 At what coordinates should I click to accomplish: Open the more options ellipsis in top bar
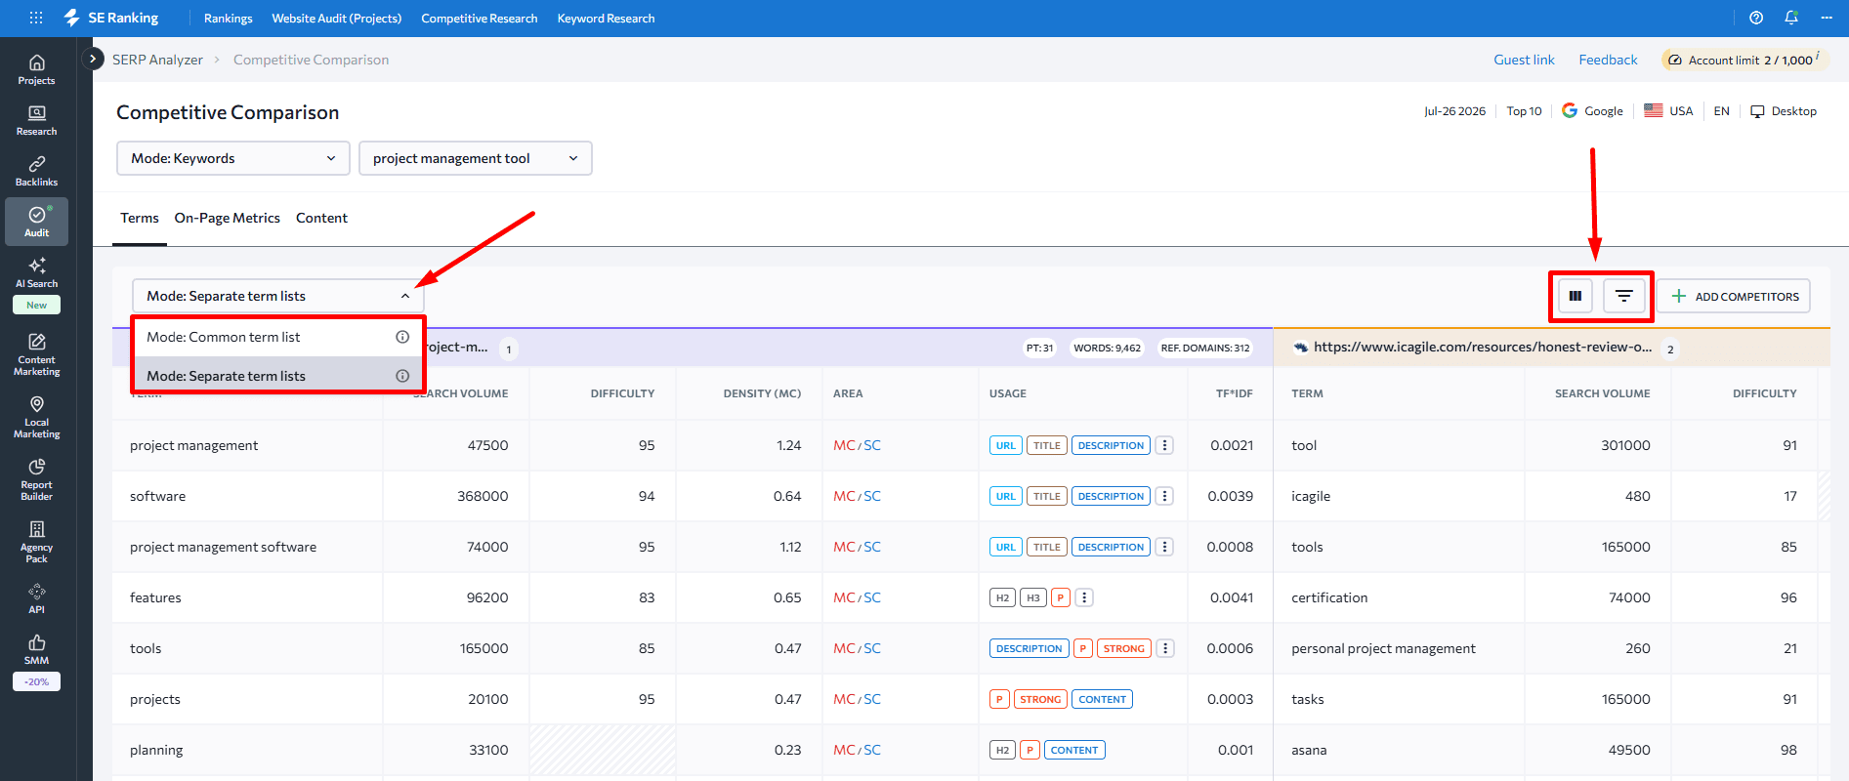click(x=1827, y=18)
